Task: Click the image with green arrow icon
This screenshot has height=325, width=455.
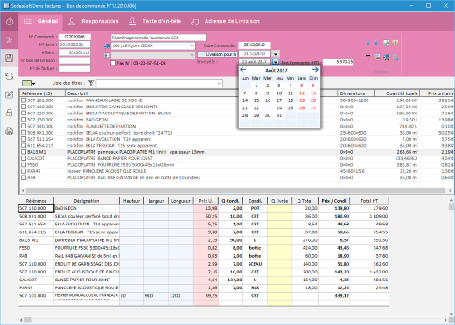Action: point(386,43)
